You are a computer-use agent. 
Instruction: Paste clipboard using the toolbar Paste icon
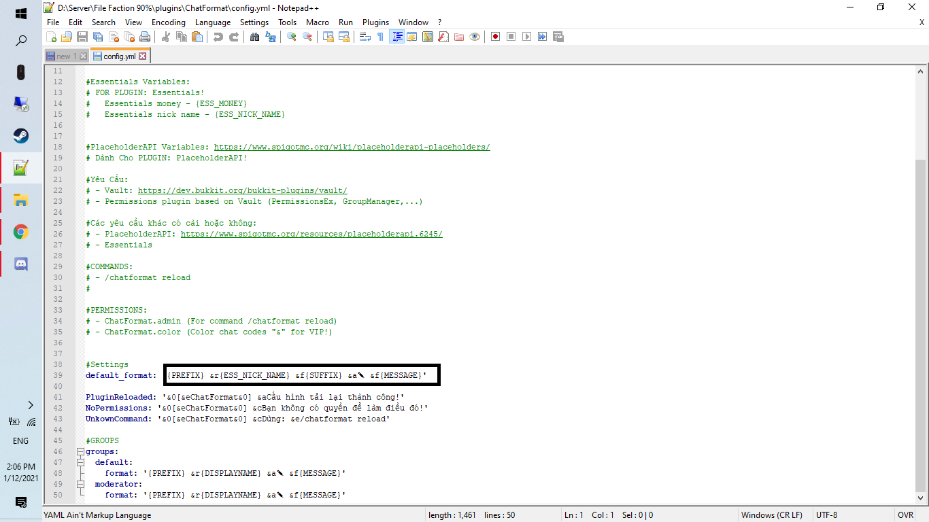197,37
